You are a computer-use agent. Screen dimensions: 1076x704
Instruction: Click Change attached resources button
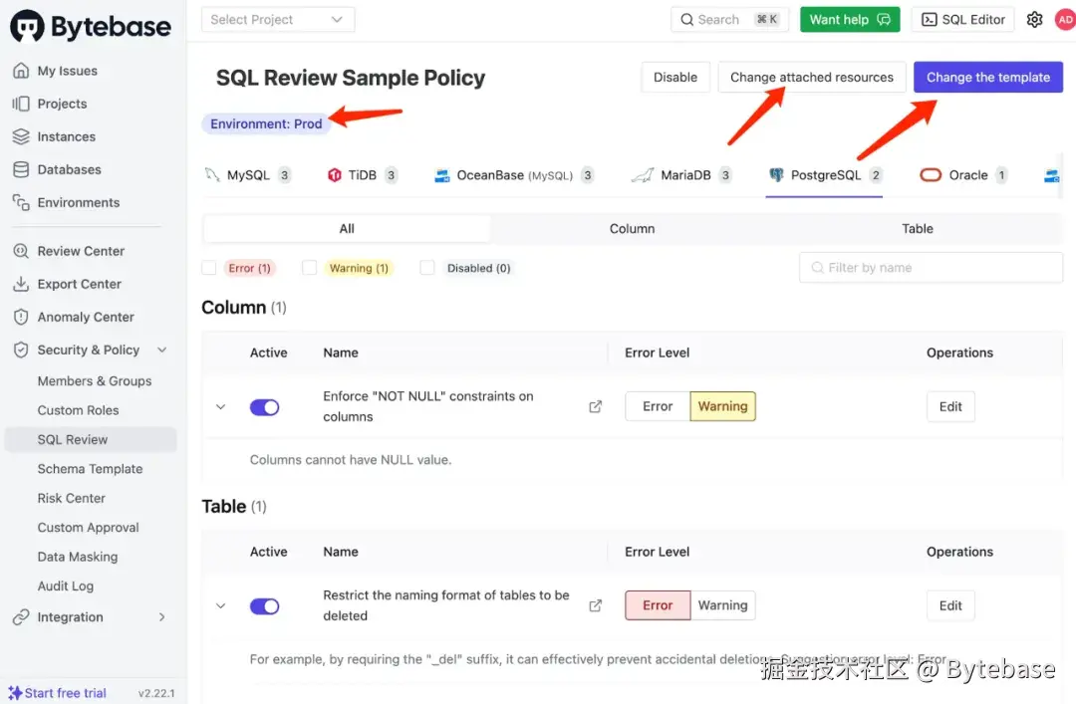[x=812, y=77]
